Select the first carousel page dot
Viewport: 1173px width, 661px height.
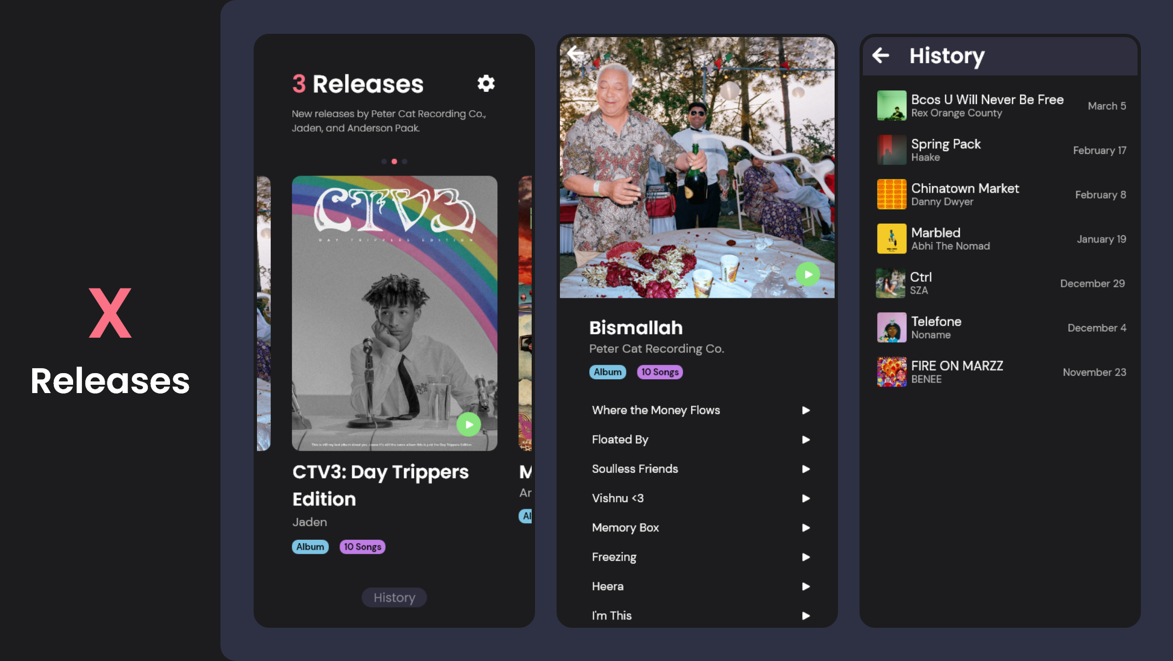[x=384, y=162]
